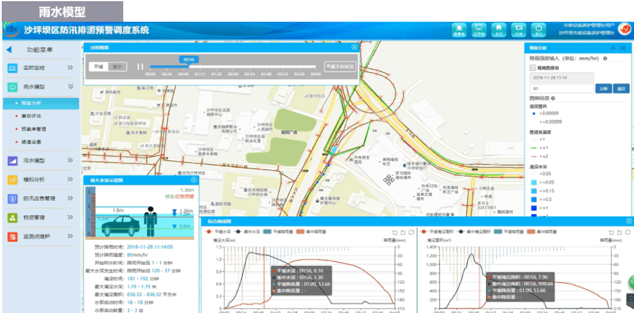Collapse the 雨水模型 menu section

(x=70, y=87)
